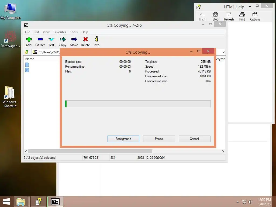The width and height of the screenshot is (276, 207).
Task: Click the 'Remaining time:' label
Action: click(75, 67)
